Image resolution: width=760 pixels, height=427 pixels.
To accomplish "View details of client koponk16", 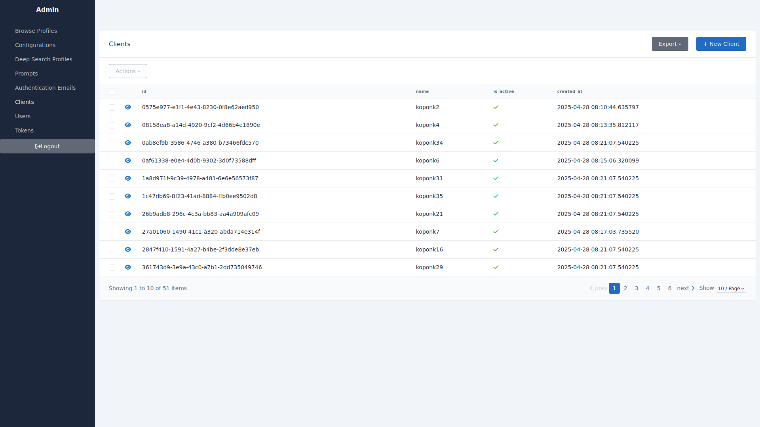I will [x=128, y=249].
